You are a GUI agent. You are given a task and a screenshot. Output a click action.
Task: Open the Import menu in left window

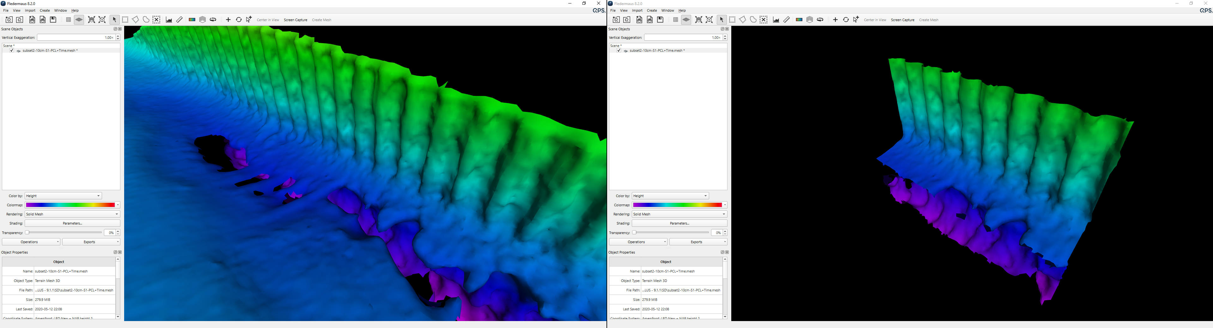[30, 10]
